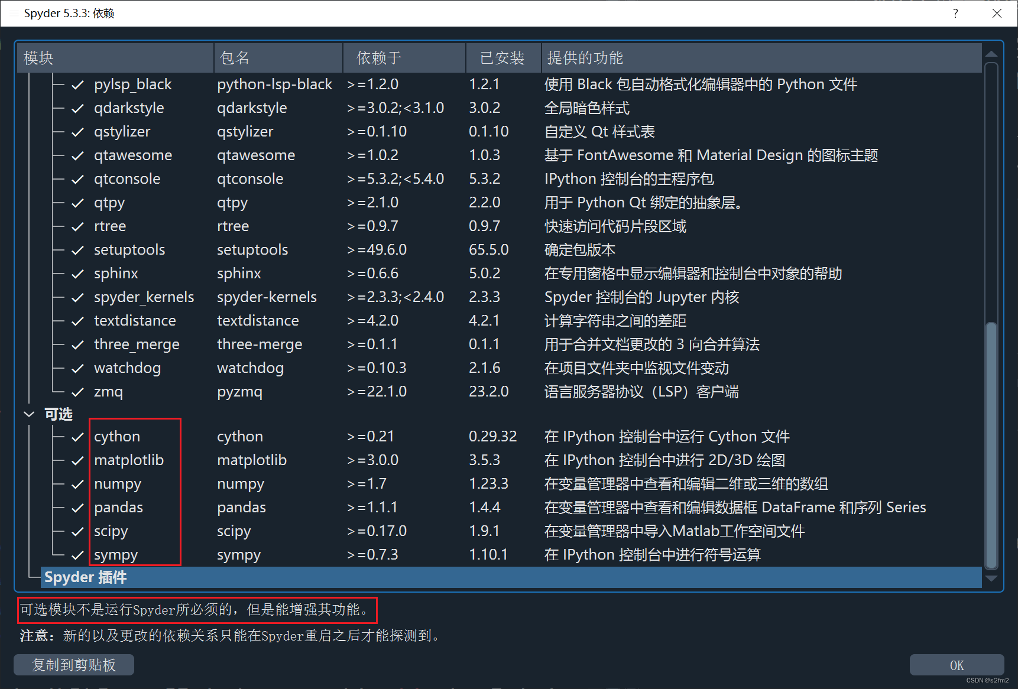Click the checkmark icon beside pylsp_black
This screenshot has height=689, width=1018.
coord(77,85)
